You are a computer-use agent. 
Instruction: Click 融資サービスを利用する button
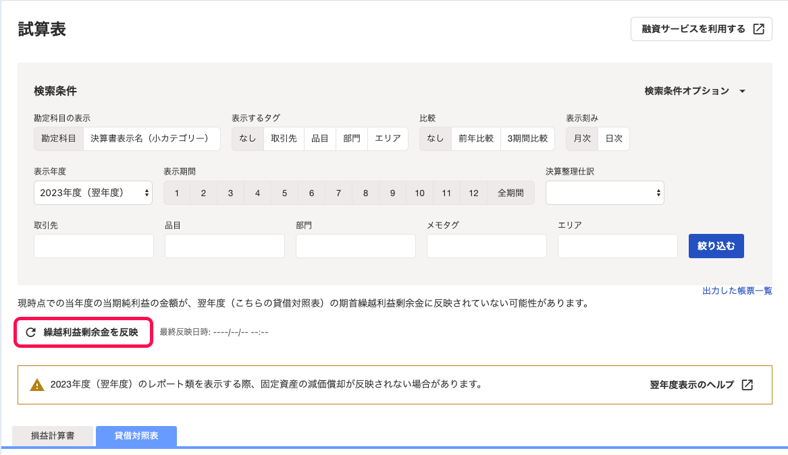click(702, 29)
